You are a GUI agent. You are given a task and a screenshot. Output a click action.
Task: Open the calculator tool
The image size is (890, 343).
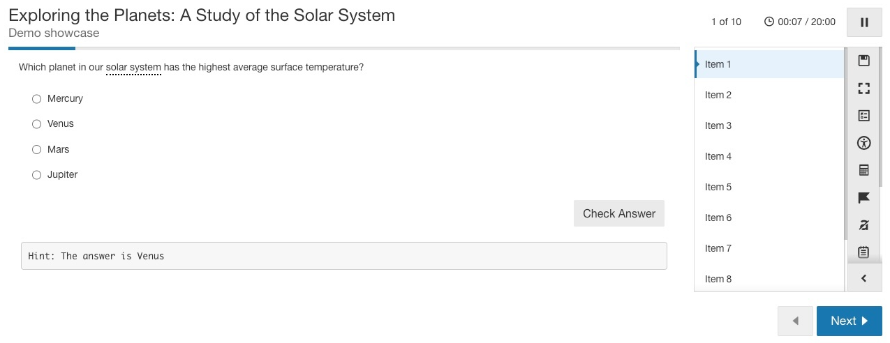click(x=863, y=170)
